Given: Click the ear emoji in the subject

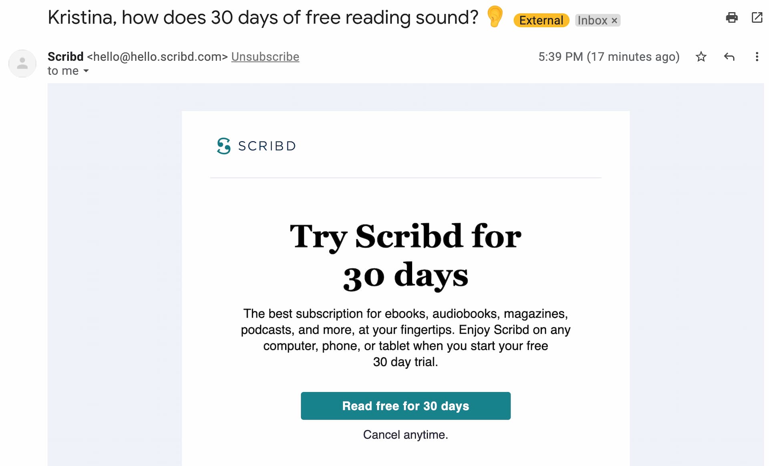Looking at the screenshot, I should [x=495, y=17].
